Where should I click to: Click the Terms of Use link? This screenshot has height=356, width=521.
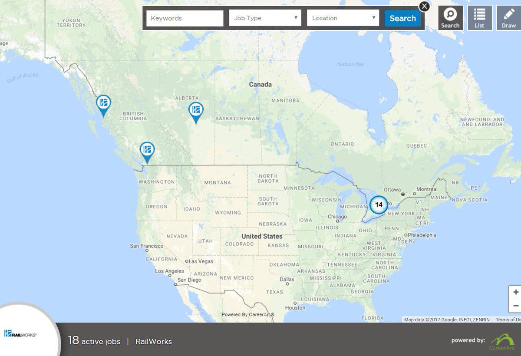[508, 320]
